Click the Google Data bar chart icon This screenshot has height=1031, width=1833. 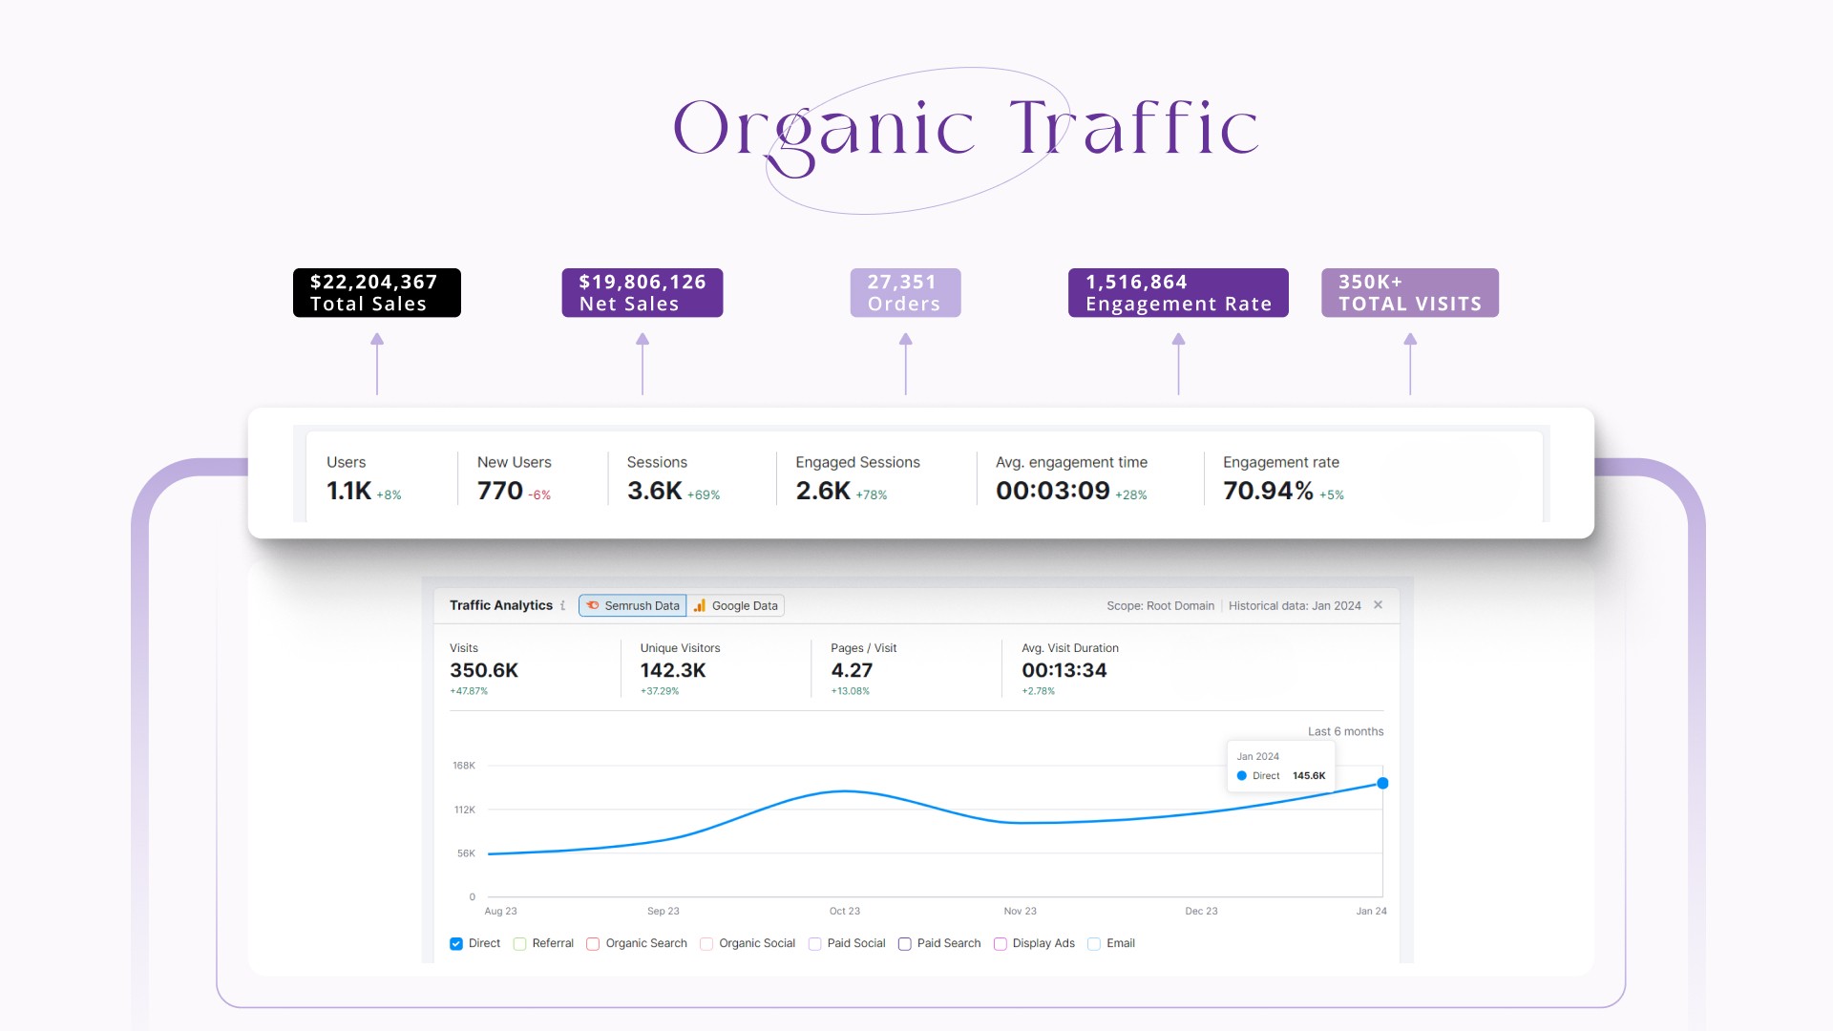coord(700,605)
